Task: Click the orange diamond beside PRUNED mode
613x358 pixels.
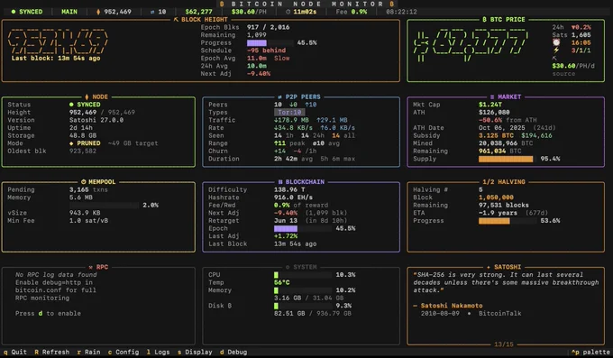Action: [71, 143]
